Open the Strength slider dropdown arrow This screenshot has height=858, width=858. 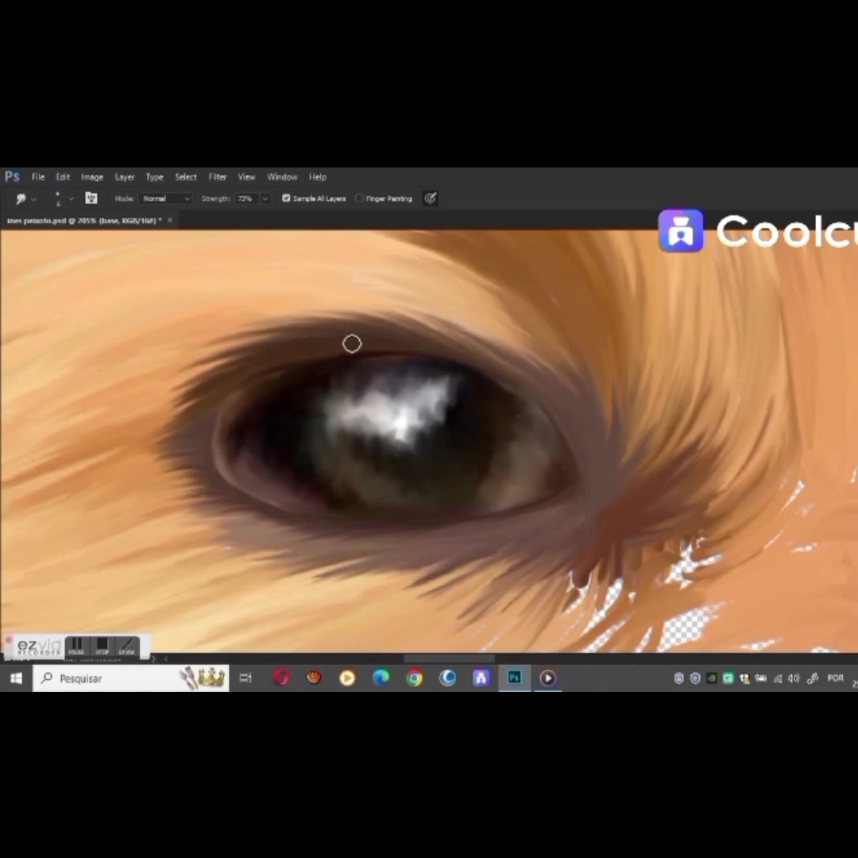tap(265, 199)
